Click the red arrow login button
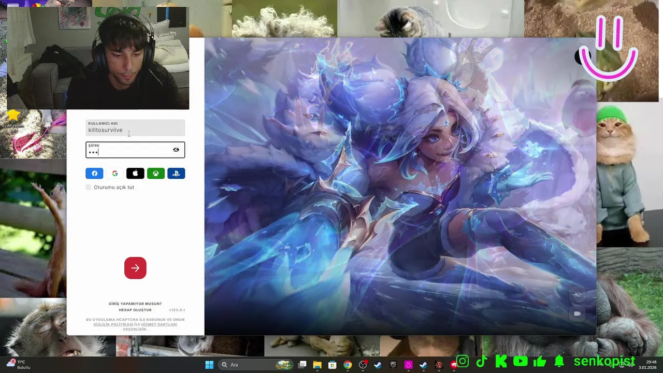The width and height of the screenshot is (663, 373). [x=135, y=268]
